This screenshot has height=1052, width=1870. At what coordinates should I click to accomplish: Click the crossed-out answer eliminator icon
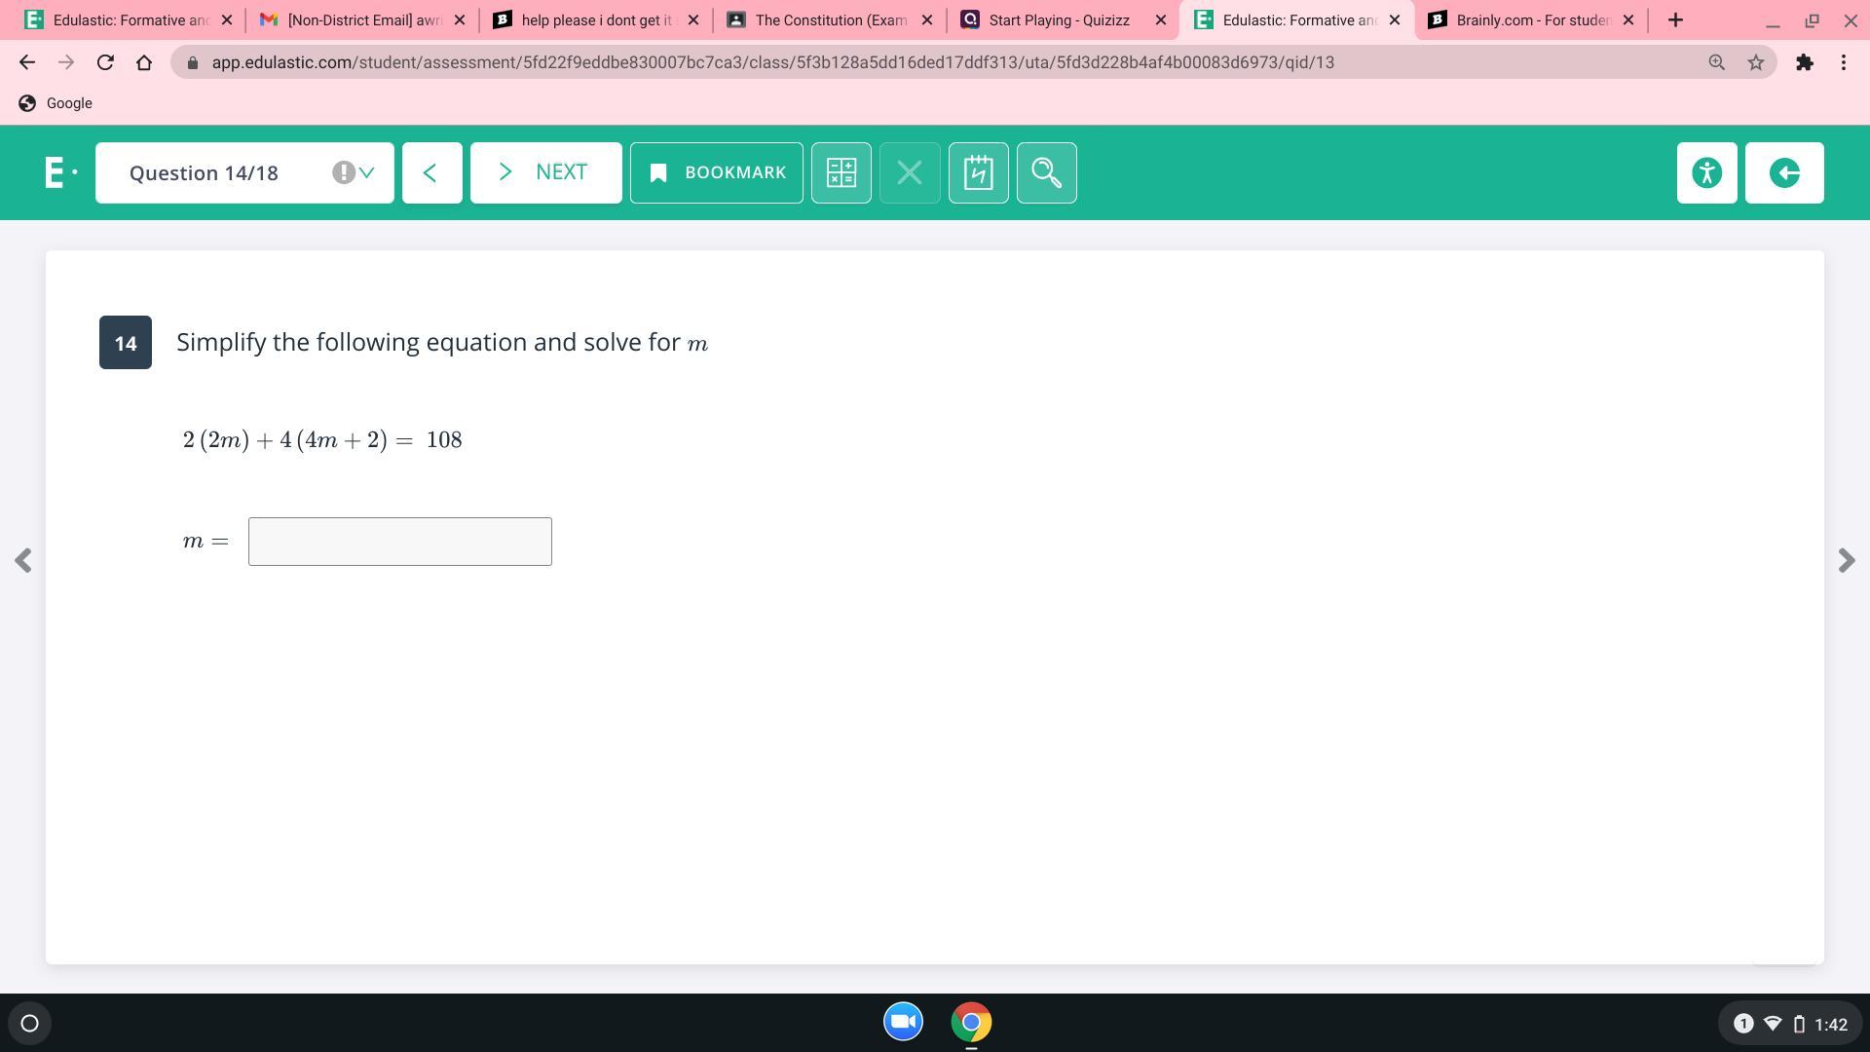[x=909, y=172]
